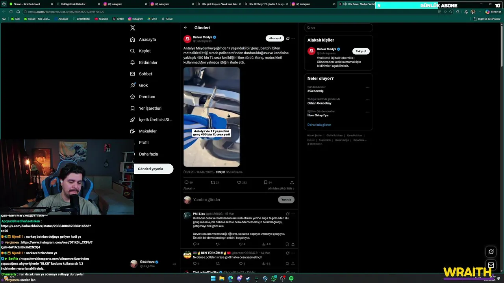Open Makaleler articles
This screenshot has height=283, width=504.
tap(143, 131)
